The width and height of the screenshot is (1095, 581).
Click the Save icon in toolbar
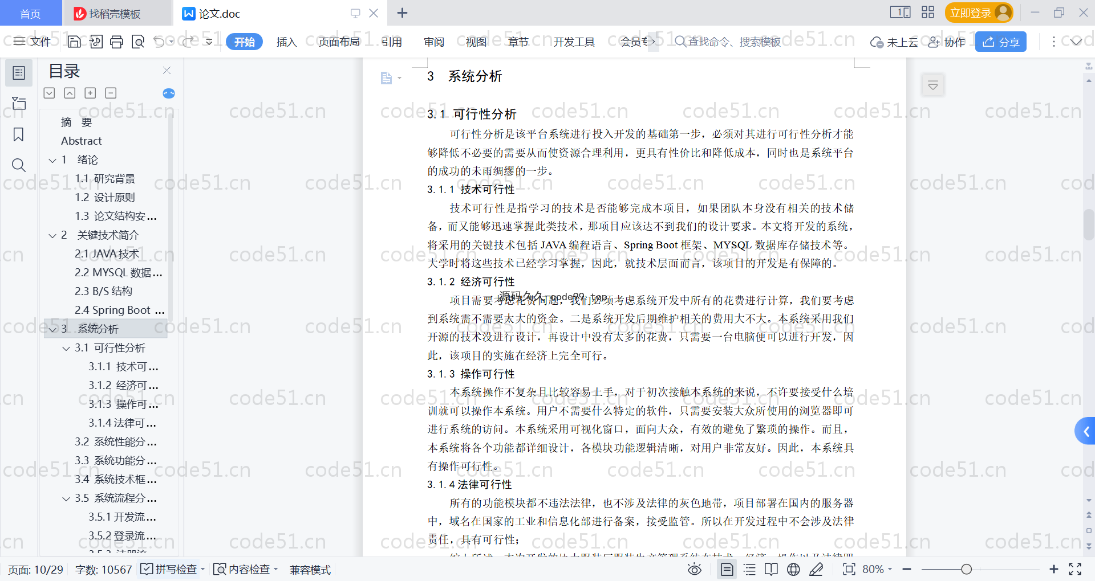pos(74,42)
